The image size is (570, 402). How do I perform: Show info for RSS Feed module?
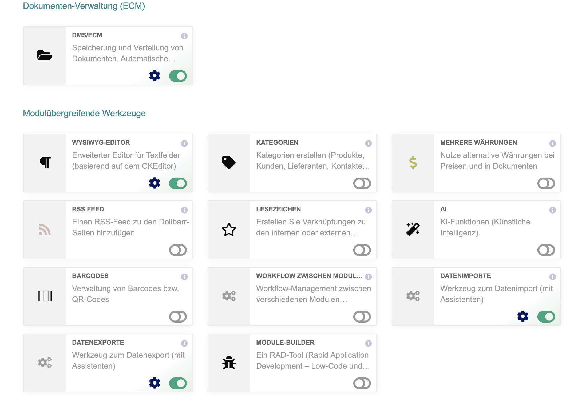click(184, 210)
